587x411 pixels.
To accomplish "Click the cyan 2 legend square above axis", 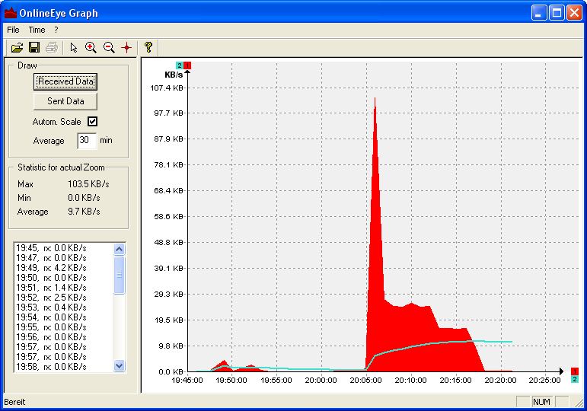I will (x=180, y=65).
